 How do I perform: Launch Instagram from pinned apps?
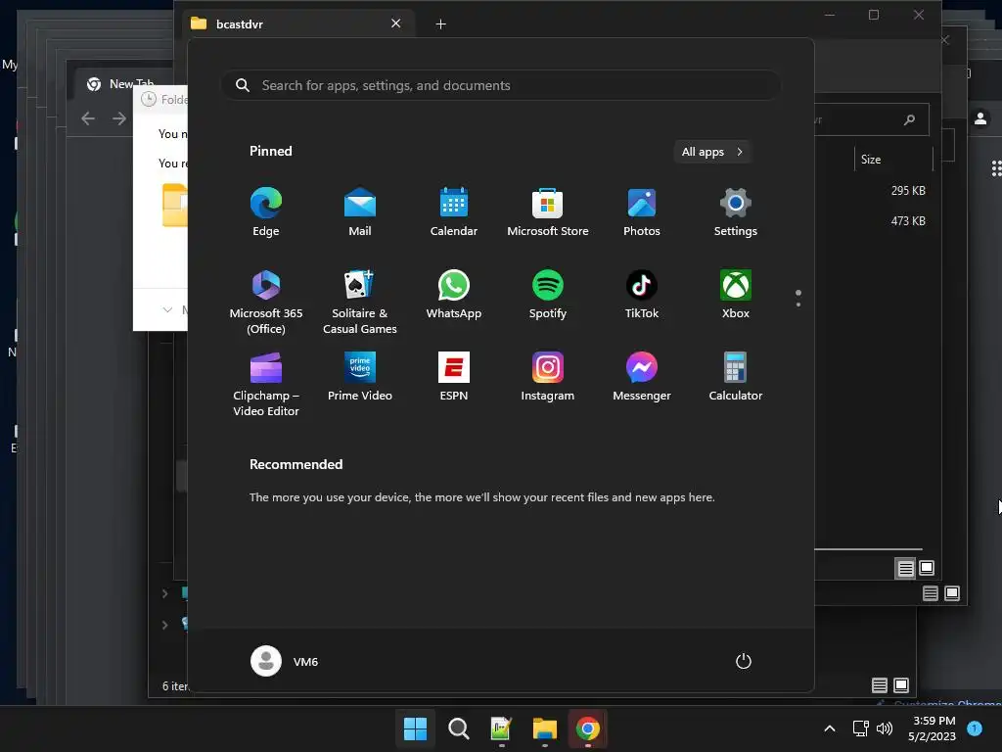548,377
